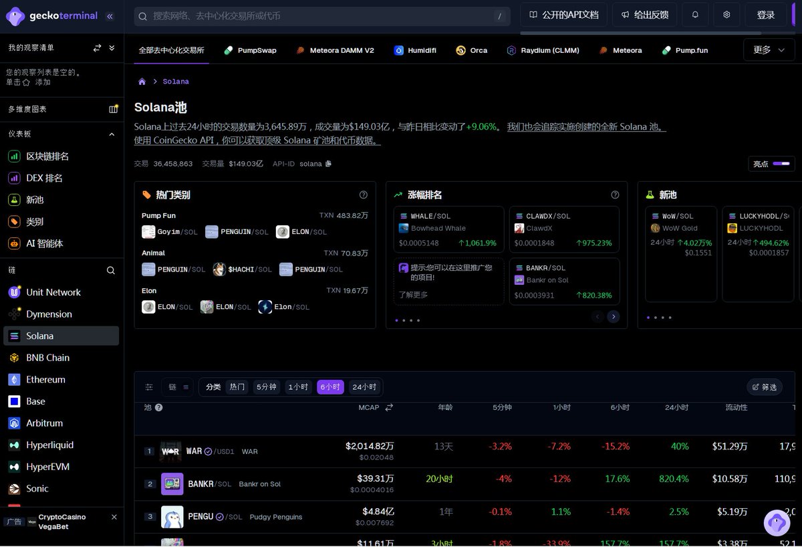The image size is (802, 547).
Task: Click the multi-chart grid icon
Action: click(113, 109)
